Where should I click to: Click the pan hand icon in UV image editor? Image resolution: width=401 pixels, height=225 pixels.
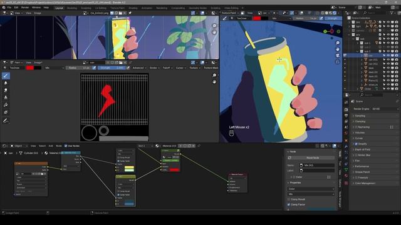pos(214,82)
